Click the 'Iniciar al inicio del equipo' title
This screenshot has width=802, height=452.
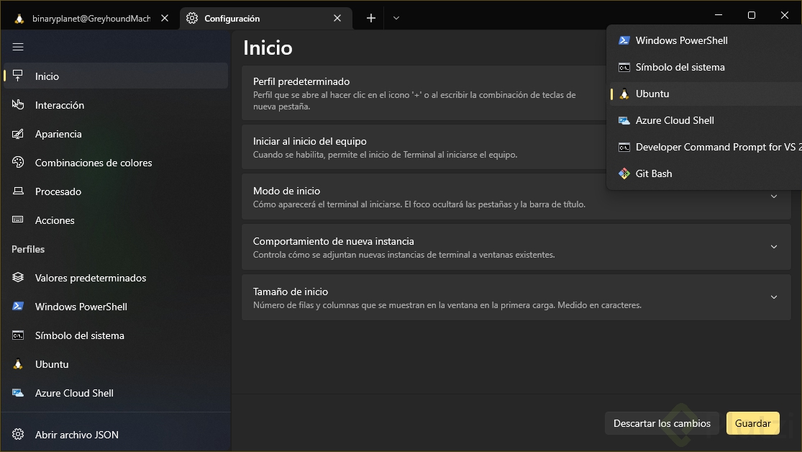[x=310, y=141]
